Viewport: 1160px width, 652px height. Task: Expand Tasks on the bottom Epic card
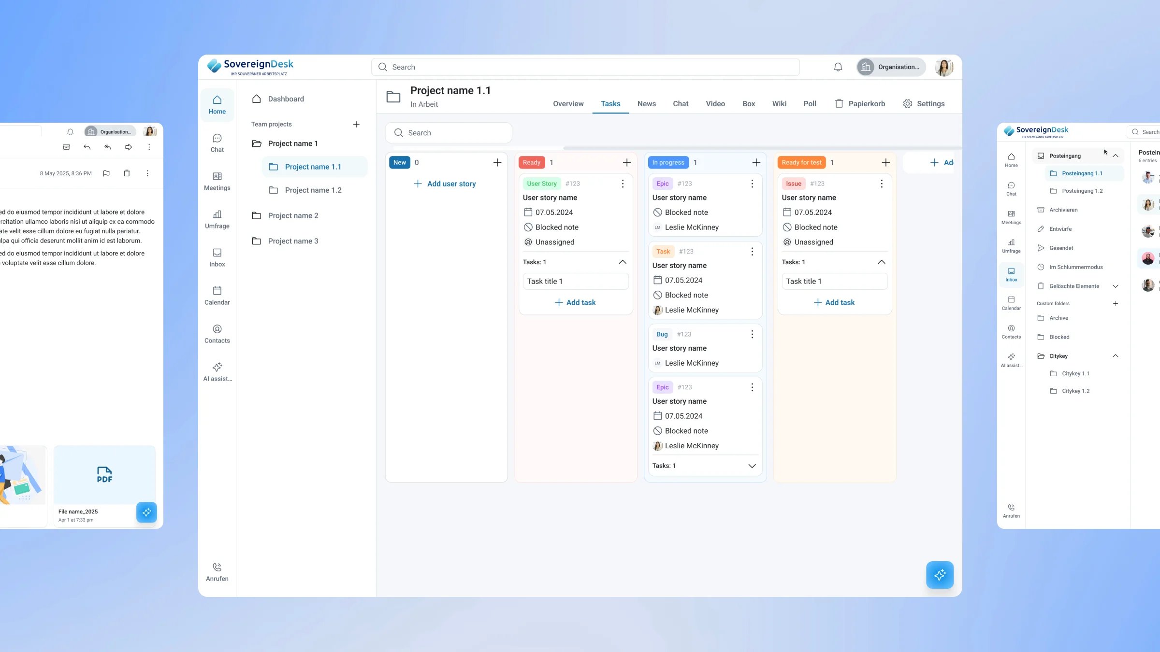pos(752,466)
